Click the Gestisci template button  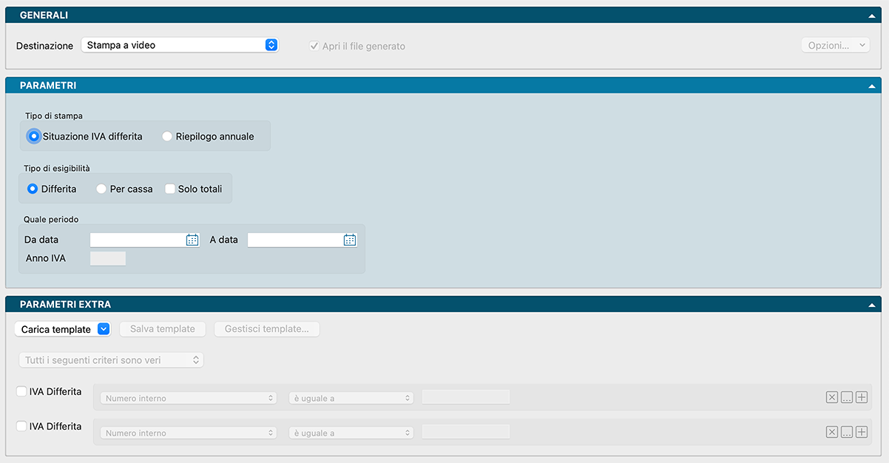click(x=267, y=329)
